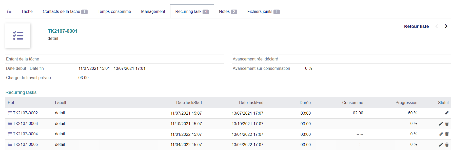Go to previous task with left chevron
Viewport: 454px width, 167px height.
coord(437,26)
